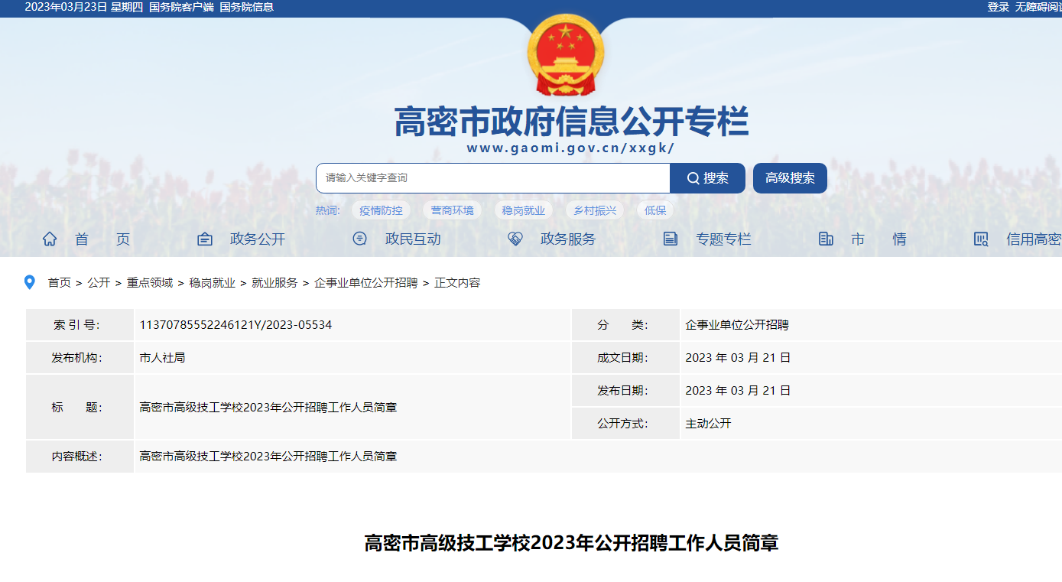Select hot word 疫情防控
The height and width of the screenshot is (582, 1062).
(x=381, y=210)
